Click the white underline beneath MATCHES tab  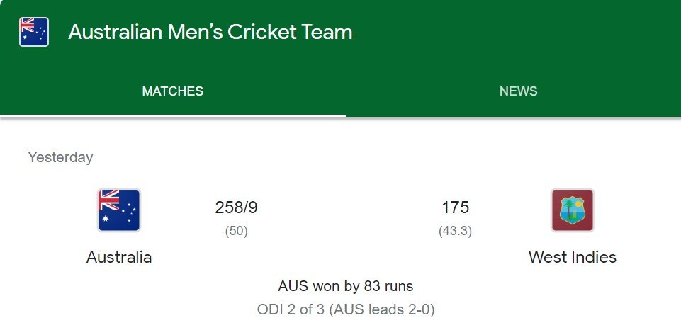tap(173, 116)
